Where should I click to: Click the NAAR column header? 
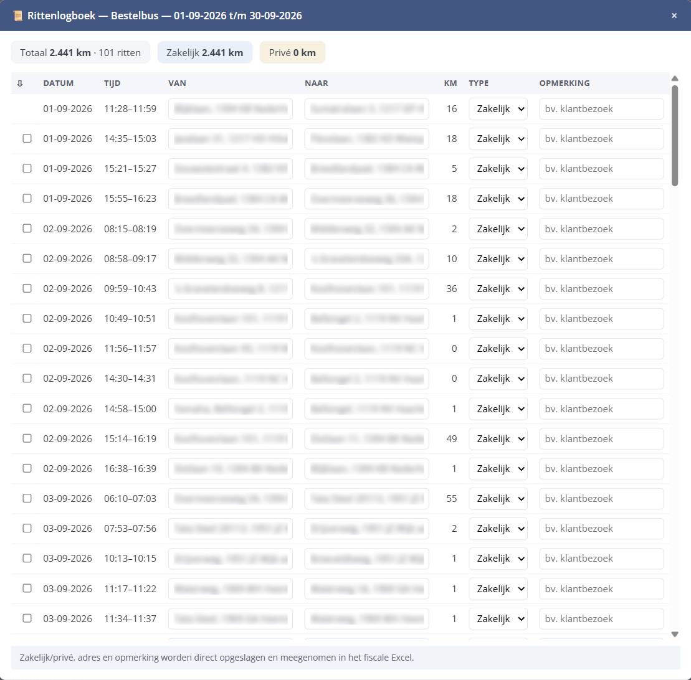pyautogui.click(x=317, y=83)
